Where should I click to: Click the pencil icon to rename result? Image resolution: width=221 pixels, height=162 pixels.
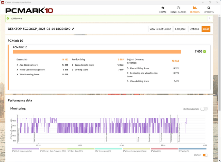click(x=73, y=29)
